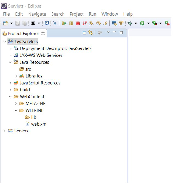Open the Project Explorer View Menu triangle
This screenshot has width=173, height=184.
point(108,32)
